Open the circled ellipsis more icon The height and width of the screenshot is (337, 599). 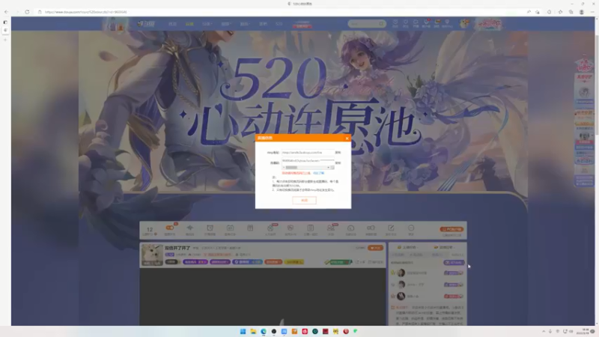click(x=411, y=228)
